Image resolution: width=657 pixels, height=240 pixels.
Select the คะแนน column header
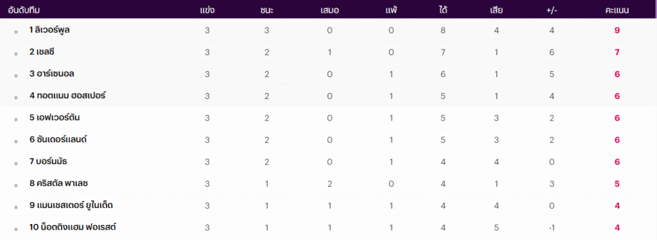pyautogui.click(x=617, y=10)
